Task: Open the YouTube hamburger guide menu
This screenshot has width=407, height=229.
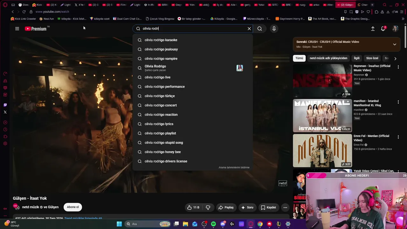Action: 17,29
